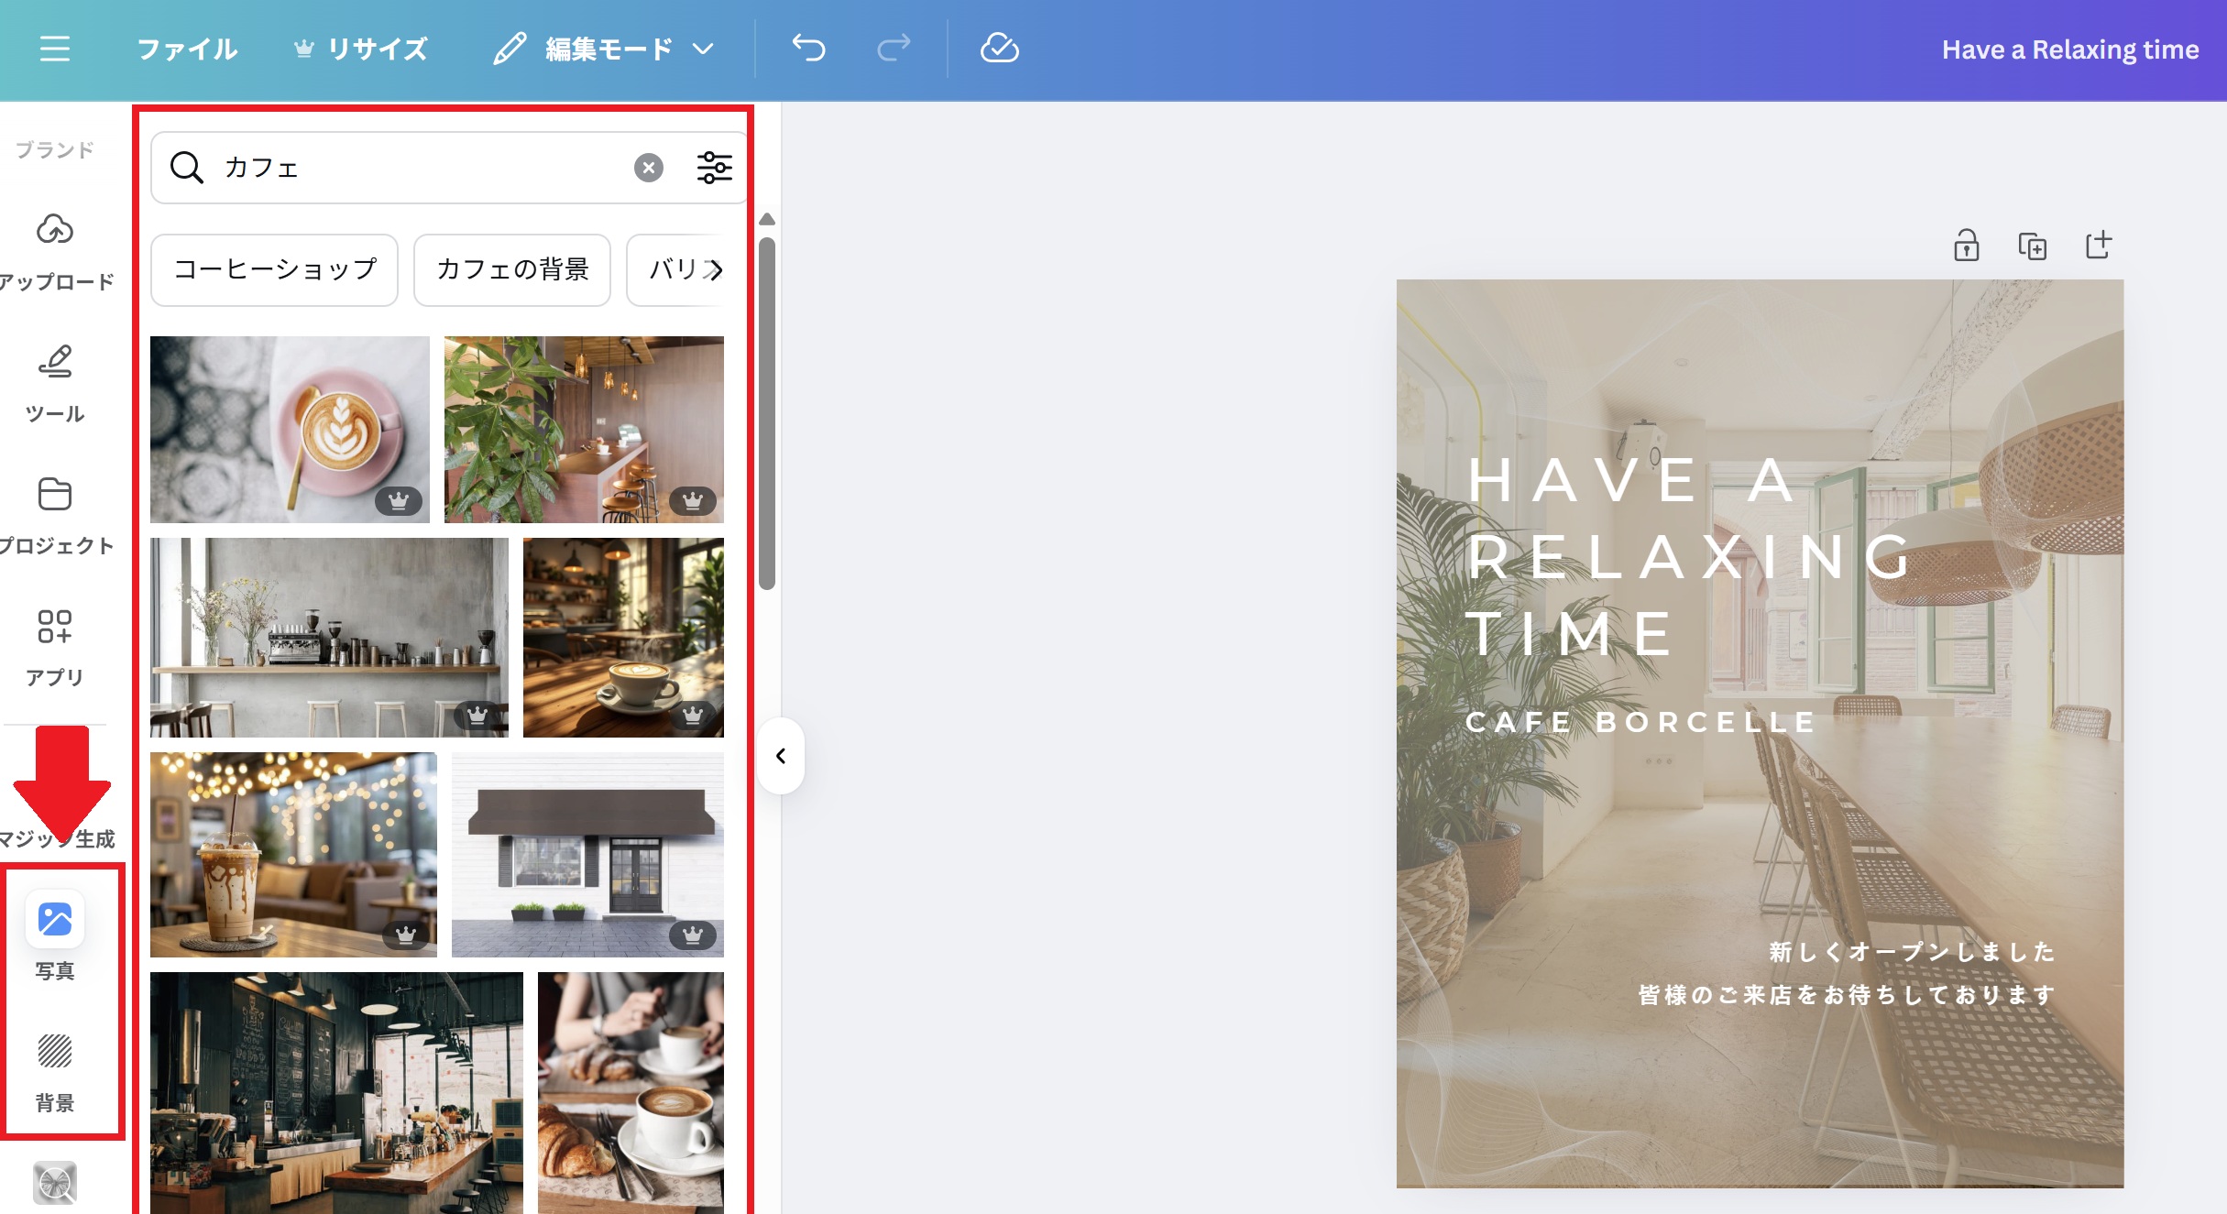Click the undo arrow icon
The width and height of the screenshot is (2227, 1214).
click(x=808, y=49)
